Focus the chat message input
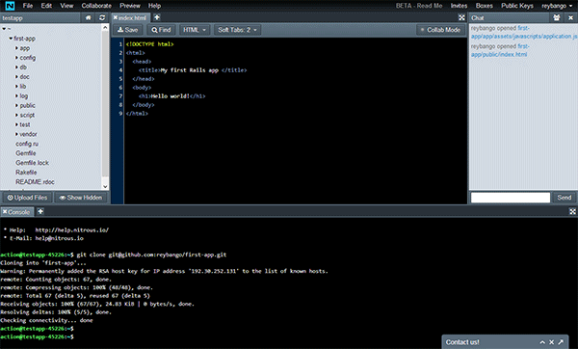 pos(511,198)
